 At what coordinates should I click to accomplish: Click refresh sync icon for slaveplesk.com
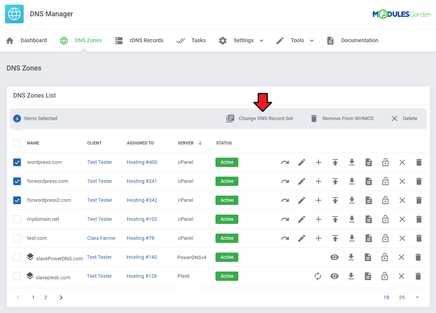pos(318,276)
